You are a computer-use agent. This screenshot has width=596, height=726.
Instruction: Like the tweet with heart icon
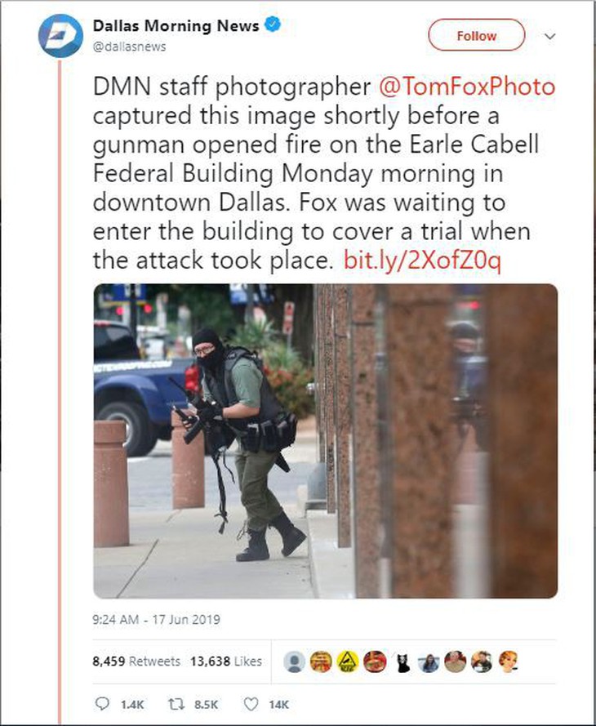[251, 704]
